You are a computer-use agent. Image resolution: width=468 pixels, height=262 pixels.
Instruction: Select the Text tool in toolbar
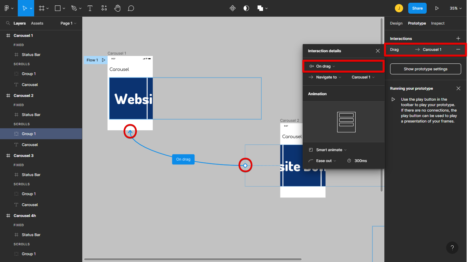(x=90, y=8)
